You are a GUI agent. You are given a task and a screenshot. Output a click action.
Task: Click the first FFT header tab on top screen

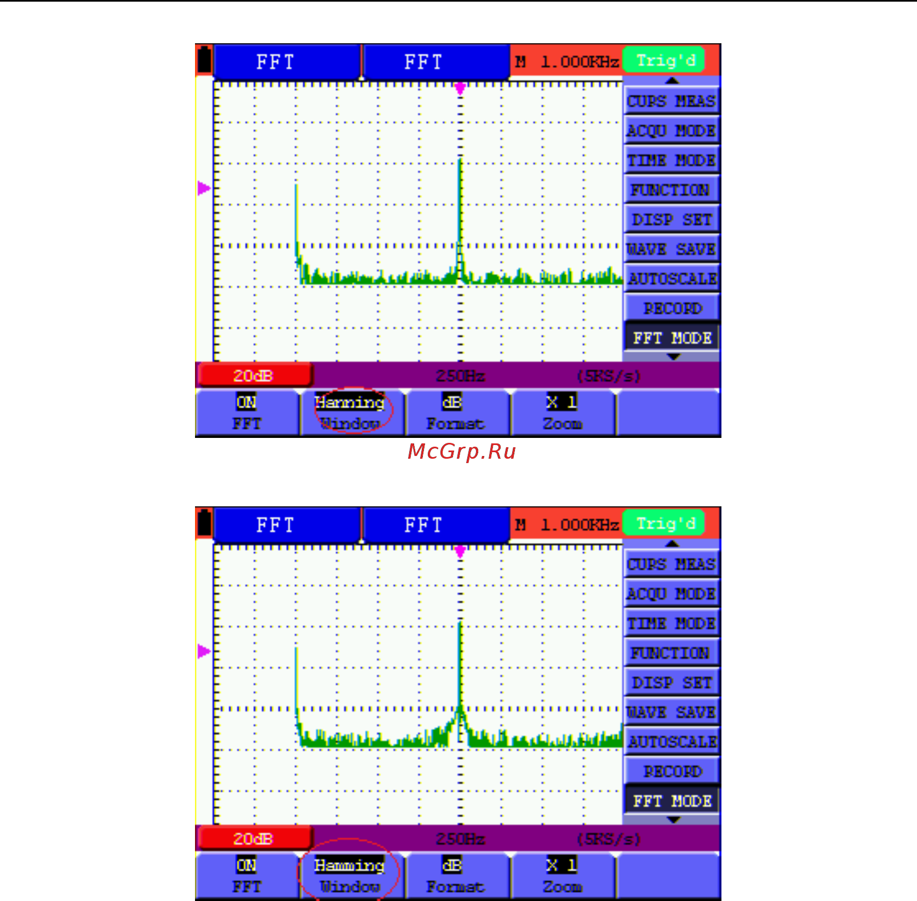[286, 62]
